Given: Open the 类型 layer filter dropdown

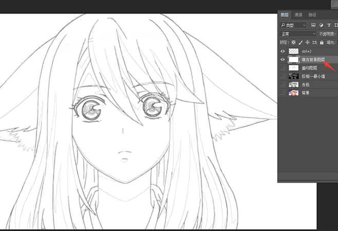Looking at the screenshot, I should pos(293,25).
